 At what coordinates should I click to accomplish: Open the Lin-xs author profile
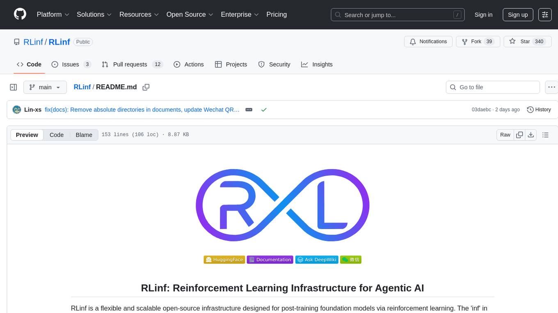(x=33, y=109)
